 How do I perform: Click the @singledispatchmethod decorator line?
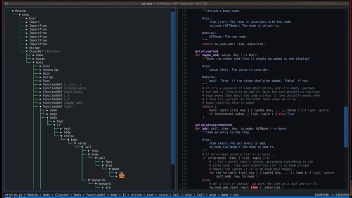click(213, 125)
